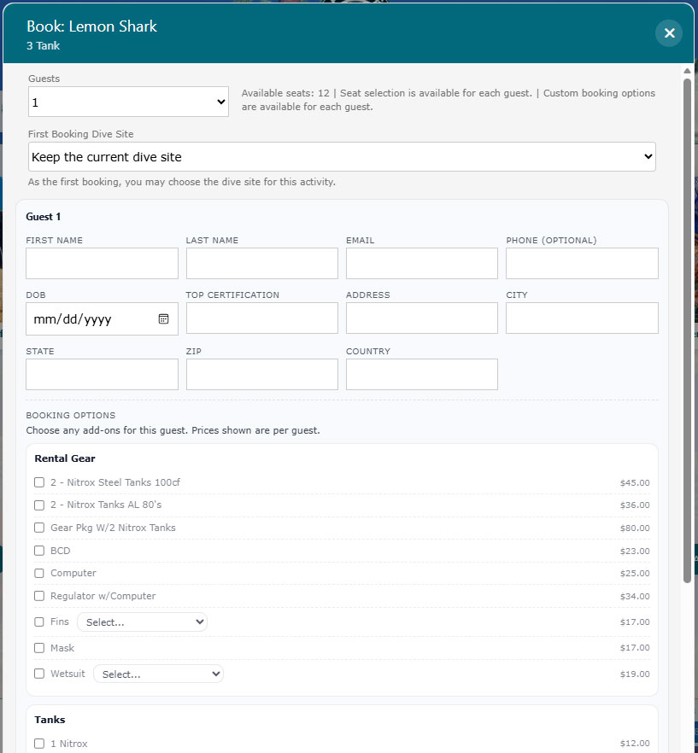Select the Mask rental checkbox
698x753 pixels.
pyautogui.click(x=39, y=648)
